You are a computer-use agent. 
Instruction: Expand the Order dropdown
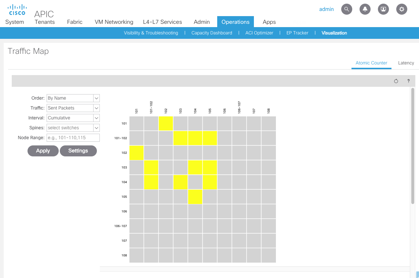96,98
